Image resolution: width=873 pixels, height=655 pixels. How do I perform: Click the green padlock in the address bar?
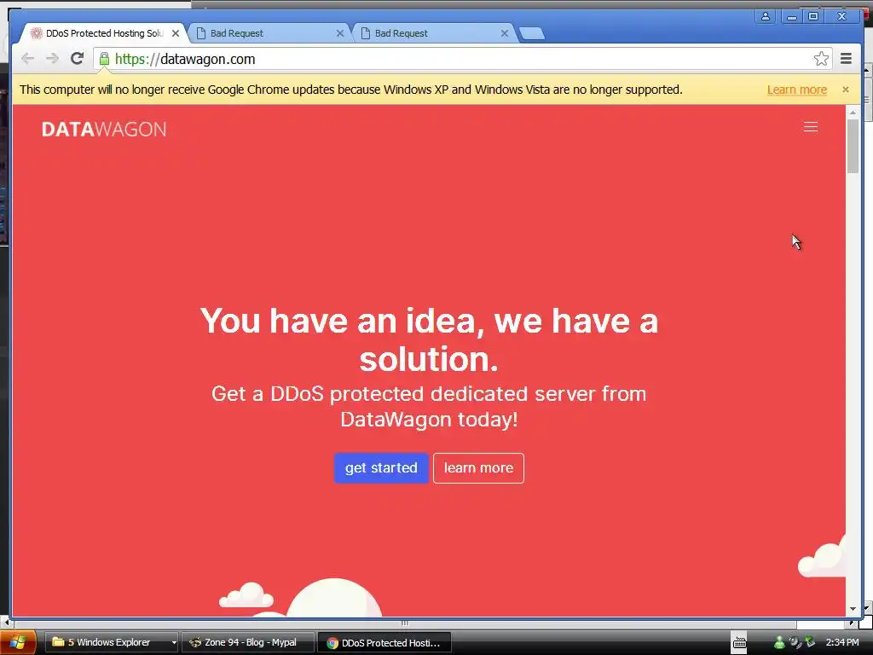coord(104,59)
